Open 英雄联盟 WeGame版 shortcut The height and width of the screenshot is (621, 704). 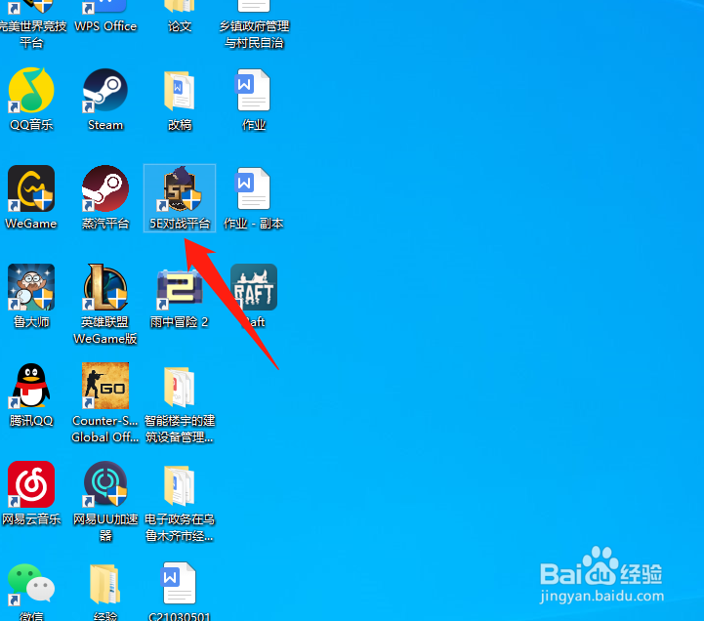tap(105, 287)
